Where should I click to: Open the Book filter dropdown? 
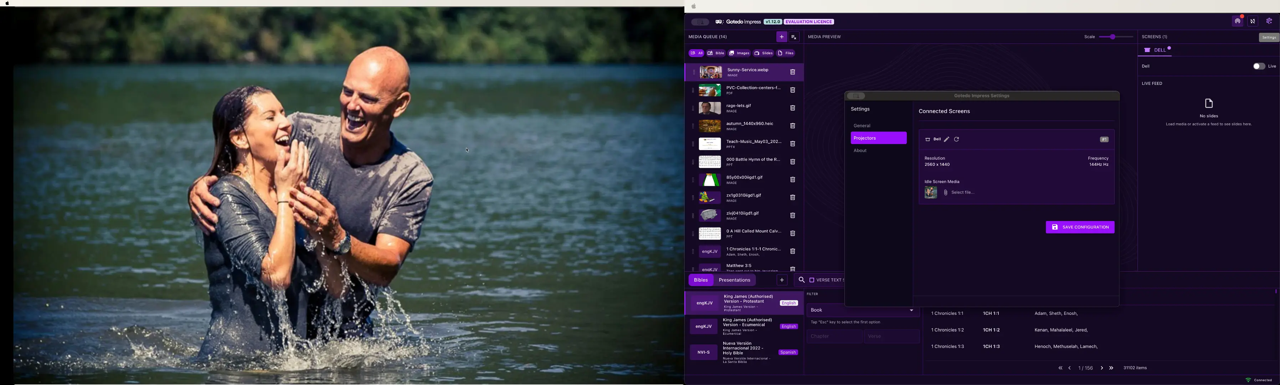point(862,310)
